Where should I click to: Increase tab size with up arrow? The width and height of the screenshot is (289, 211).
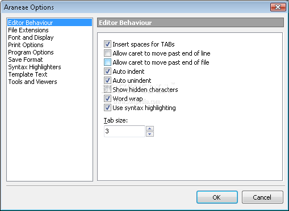150,129
